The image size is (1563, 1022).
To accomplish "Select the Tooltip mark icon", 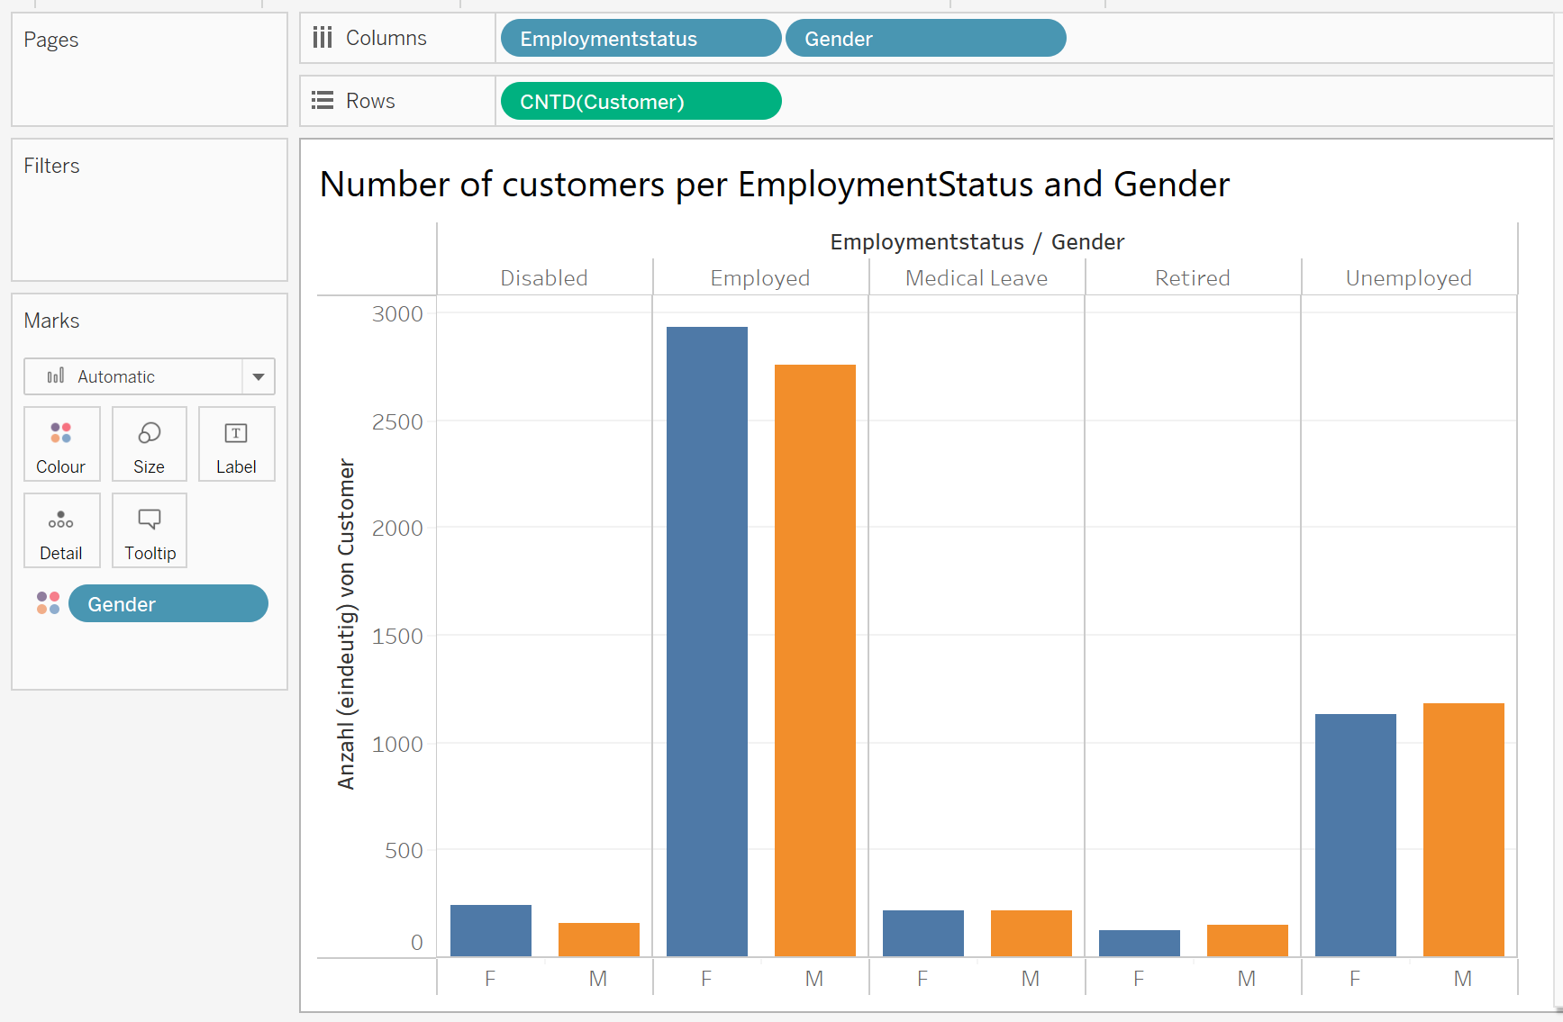I will 149,530.
